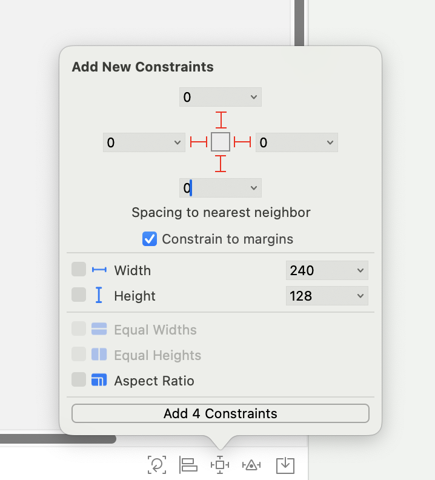Viewport: 435px width, 480px height.
Task: Click the horizontal scrollbar at the bottom
Action: click(58, 439)
